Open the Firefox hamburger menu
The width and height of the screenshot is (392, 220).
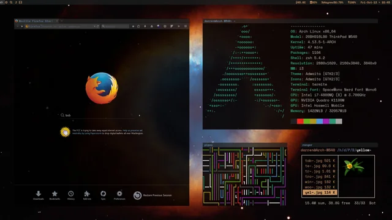coord(186,26)
